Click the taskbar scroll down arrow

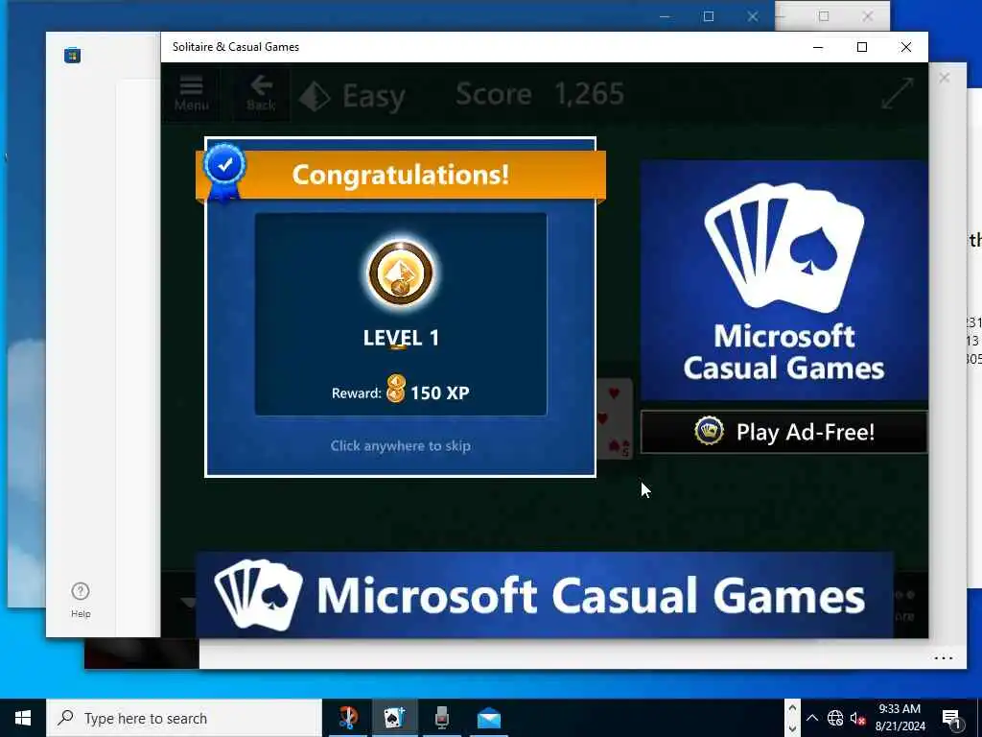(x=792, y=728)
